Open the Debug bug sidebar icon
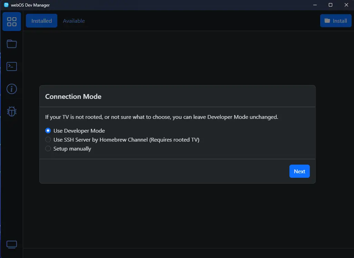 (x=12, y=111)
